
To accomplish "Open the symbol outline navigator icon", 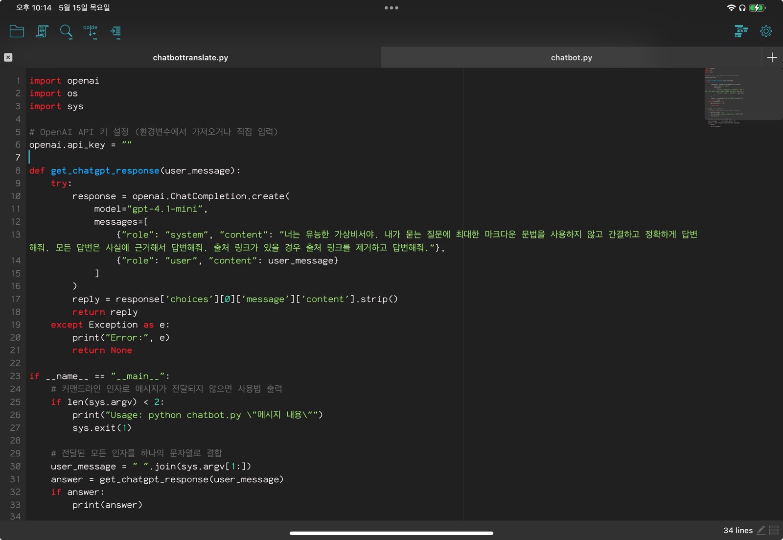I will [x=741, y=31].
